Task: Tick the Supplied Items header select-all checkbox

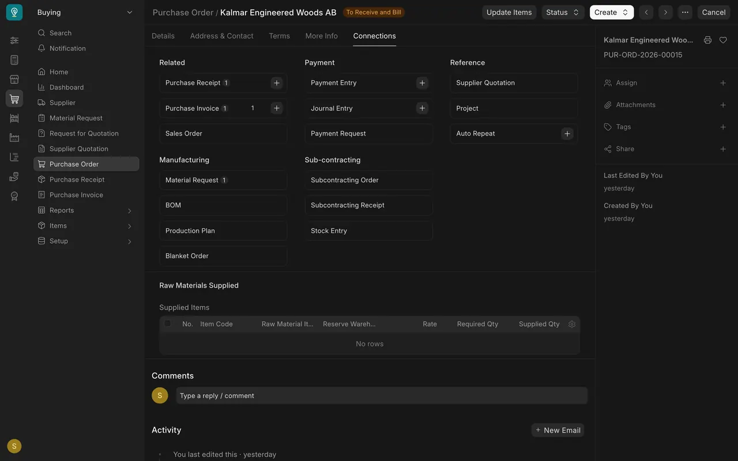Action: point(168,323)
